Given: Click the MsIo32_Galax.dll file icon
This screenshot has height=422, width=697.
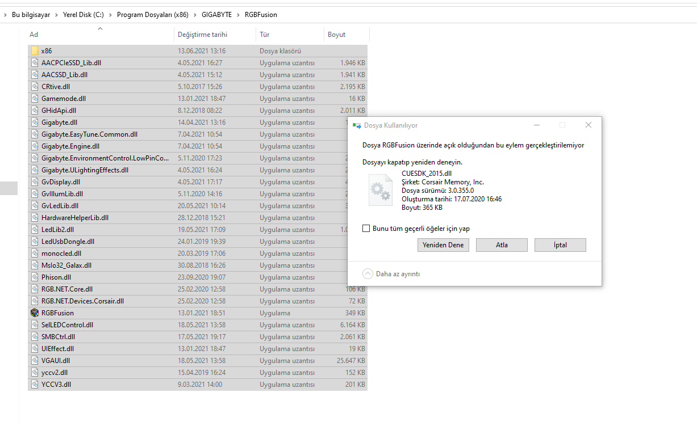Looking at the screenshot, I should [35, 265].
